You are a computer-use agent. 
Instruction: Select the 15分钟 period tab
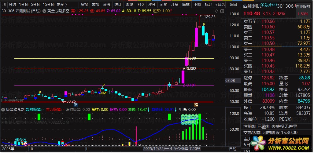(49, 4)
